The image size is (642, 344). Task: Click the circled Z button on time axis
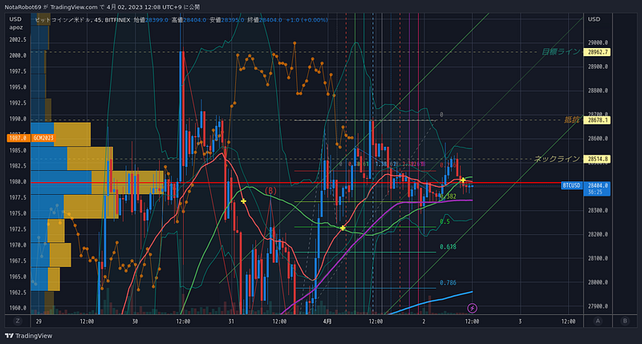tap(17, 321)
